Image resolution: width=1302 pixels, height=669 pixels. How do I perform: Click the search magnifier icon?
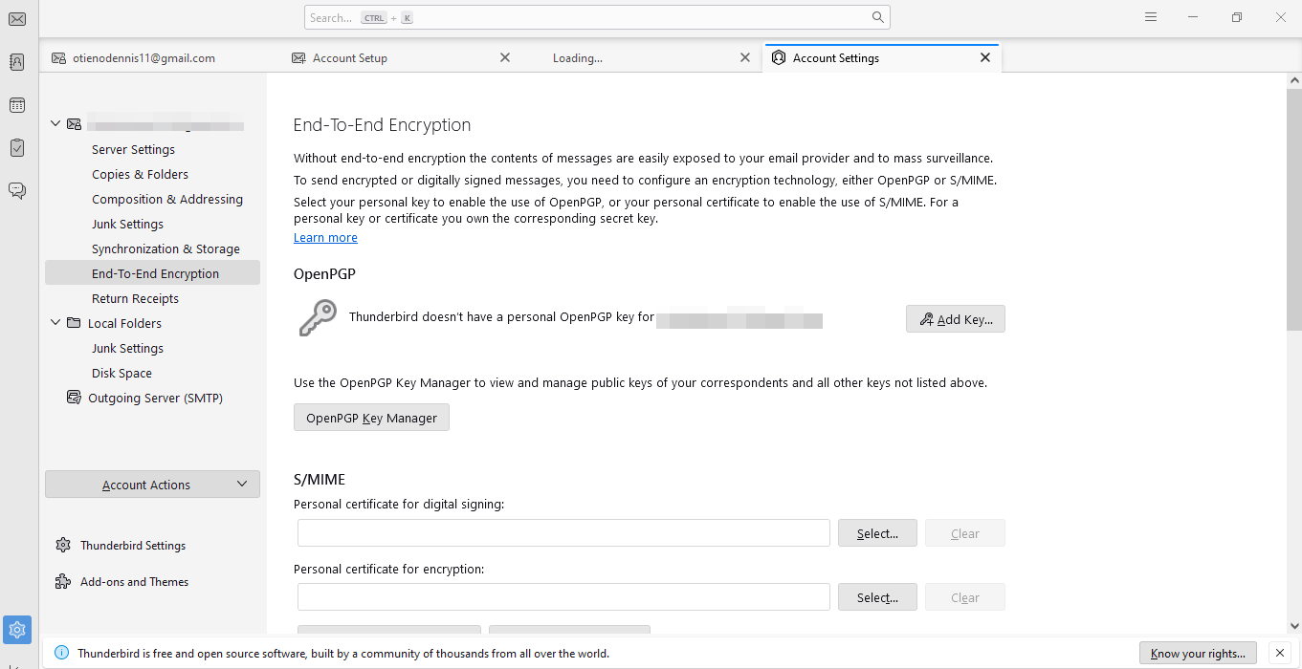pyautogui.click(x=878, y=17)
